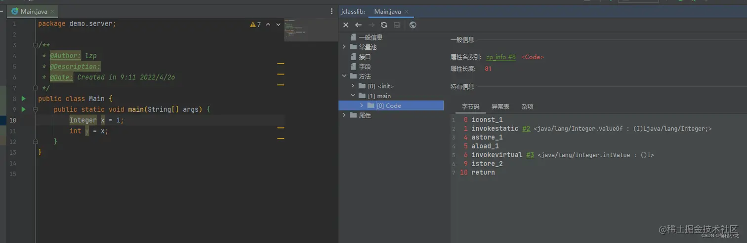
Task: Expand the 属性 tree node
Action: tap(344, 115)
